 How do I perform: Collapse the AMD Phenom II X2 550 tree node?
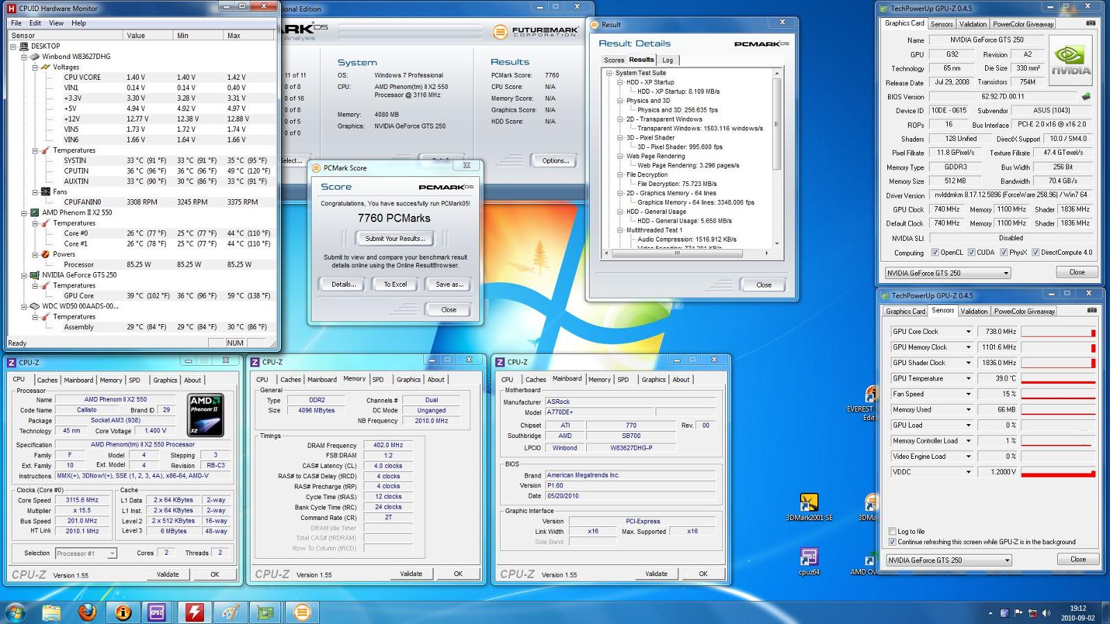click(x=24, y=213)
